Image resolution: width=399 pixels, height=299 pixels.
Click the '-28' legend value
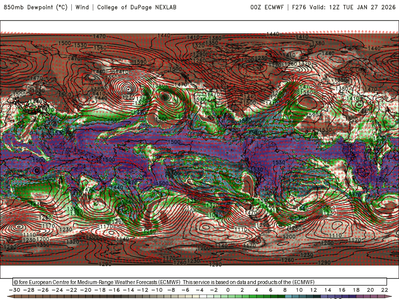(x=29, y=290)
